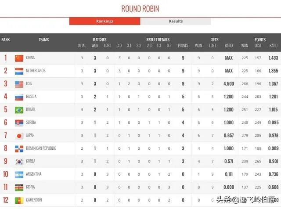Screen dimensions: 281x209
Task: Click the Japan flag icon
Action: pyautogui.click(x=19, y=136)
